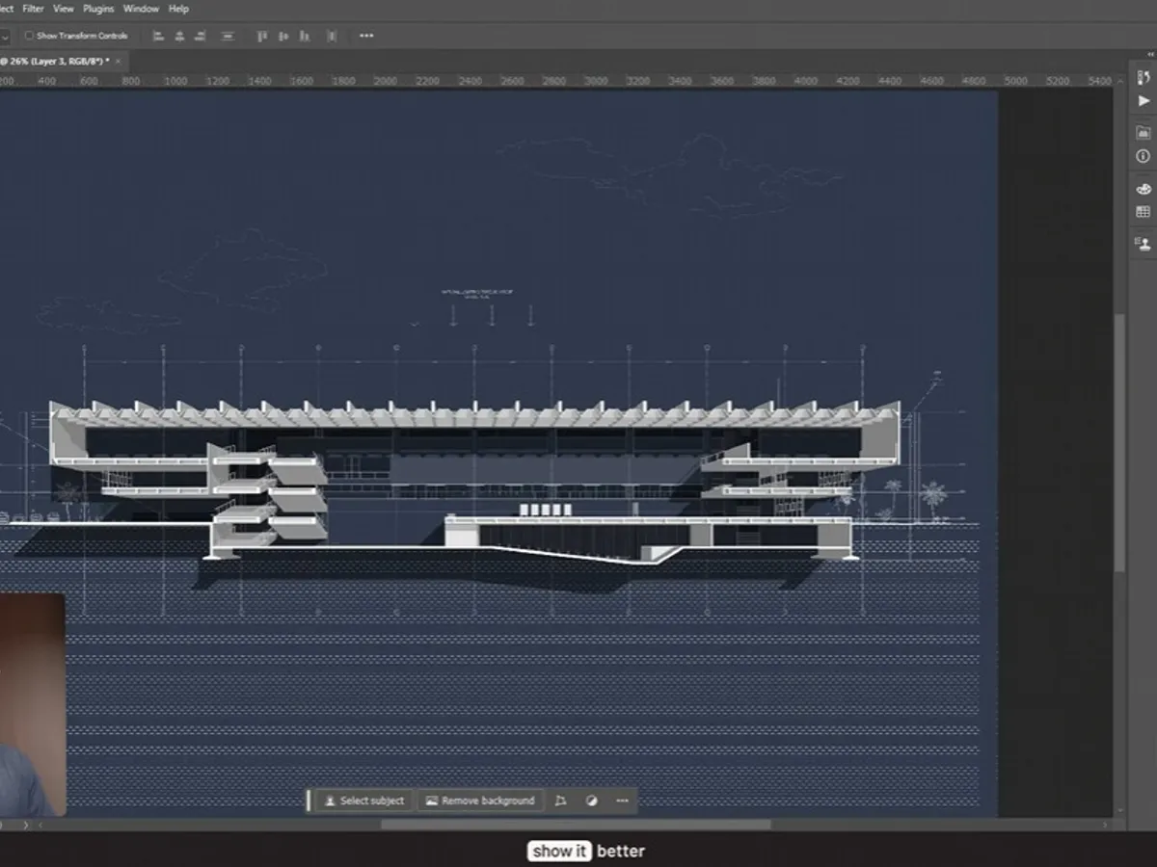Click the crop icon in the contextual taskbar
The width and height of the screenshot is (1157, 867).
561,801
